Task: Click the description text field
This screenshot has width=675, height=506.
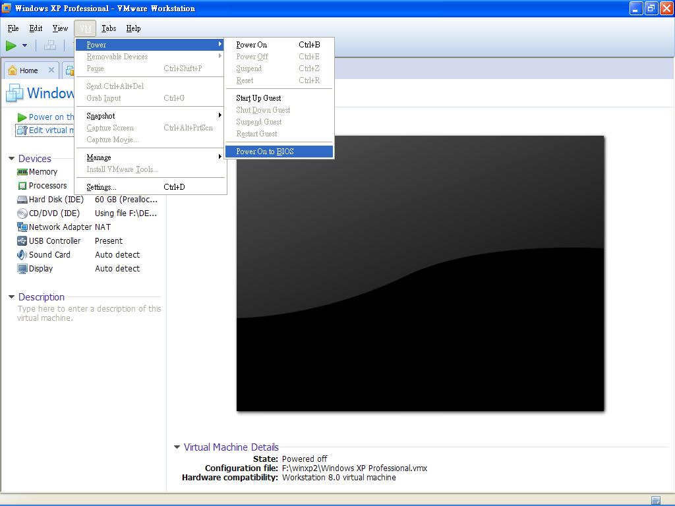Action: [x=89, y=313]
